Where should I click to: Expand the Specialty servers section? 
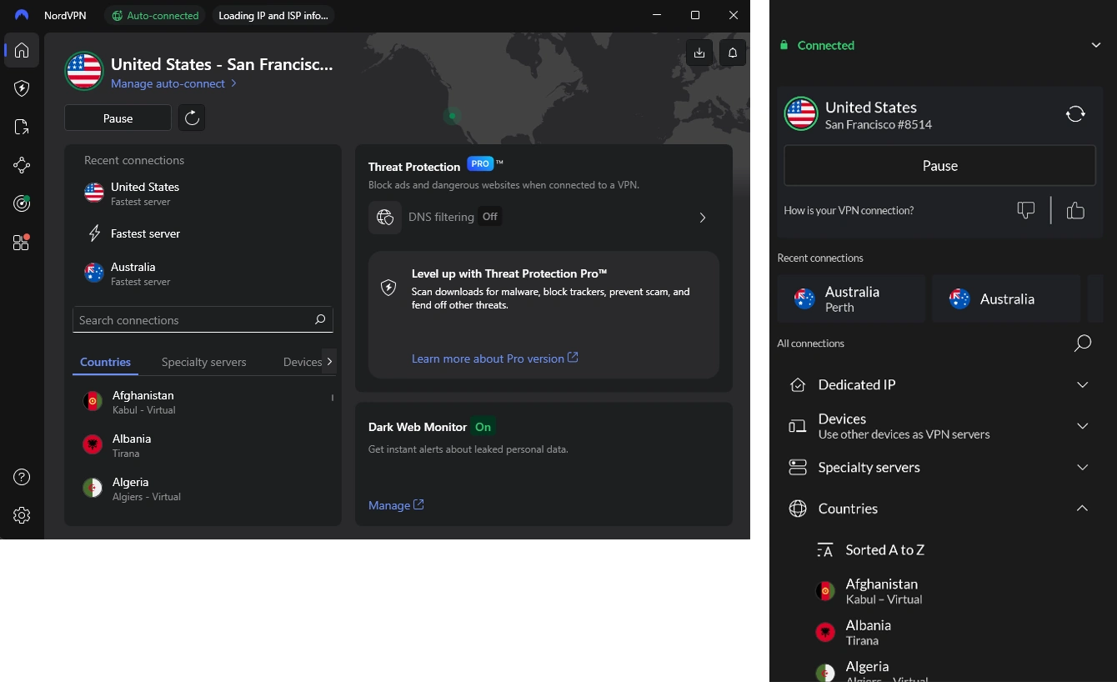(1082, 467)
